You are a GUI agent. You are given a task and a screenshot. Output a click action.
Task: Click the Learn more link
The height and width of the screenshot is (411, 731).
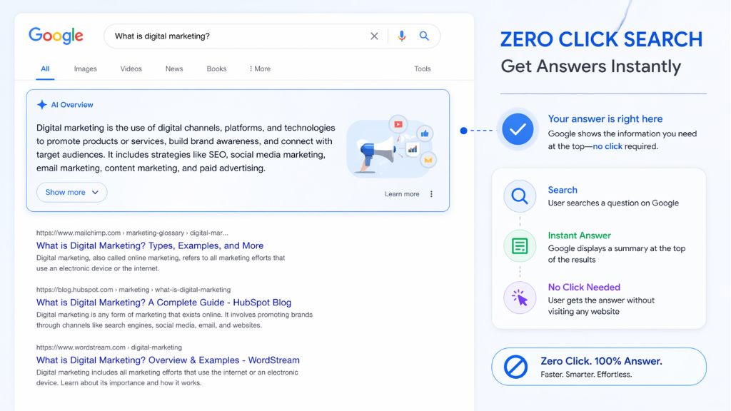402,194
